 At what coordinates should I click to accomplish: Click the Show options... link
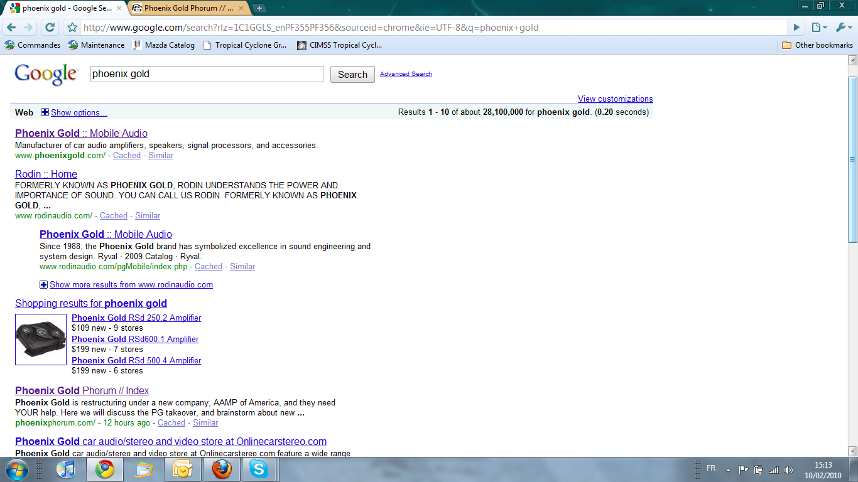(x=79, y=113)
